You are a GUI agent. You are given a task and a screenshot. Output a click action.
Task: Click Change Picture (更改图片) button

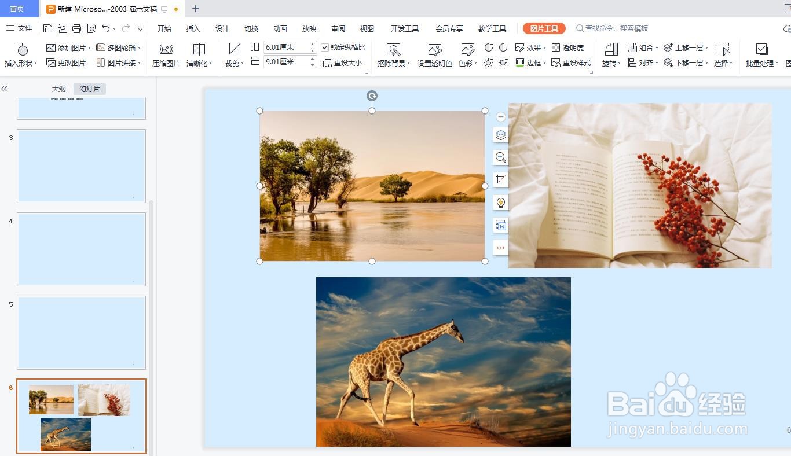[66, 62]
